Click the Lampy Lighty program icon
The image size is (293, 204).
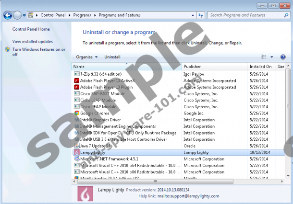[x=76, y=152]
